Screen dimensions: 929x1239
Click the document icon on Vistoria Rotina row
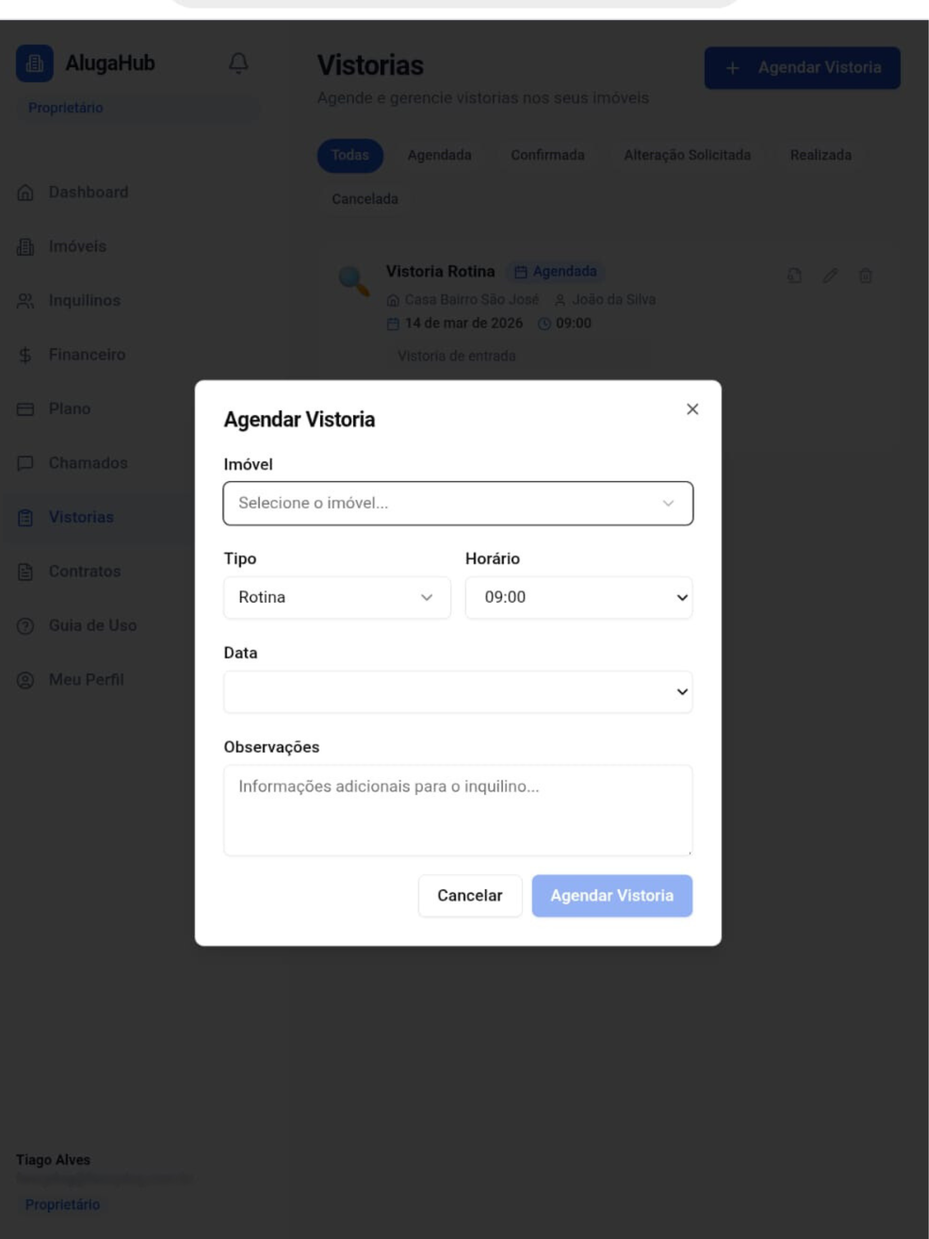tap(794, 276)
